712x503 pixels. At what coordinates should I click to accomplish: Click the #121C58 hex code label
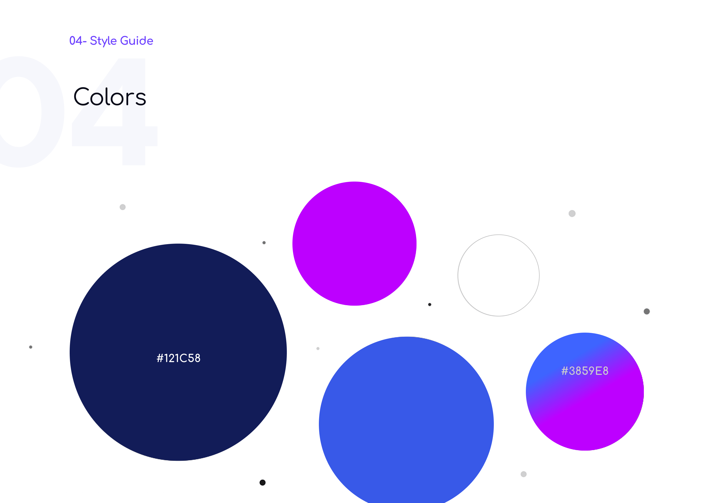coord(178,358)
